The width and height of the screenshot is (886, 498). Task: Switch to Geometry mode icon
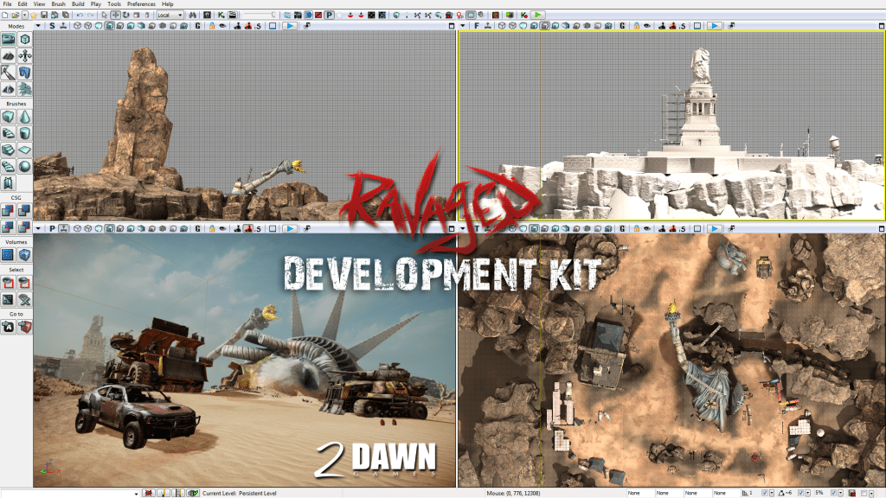pos(25,39)
